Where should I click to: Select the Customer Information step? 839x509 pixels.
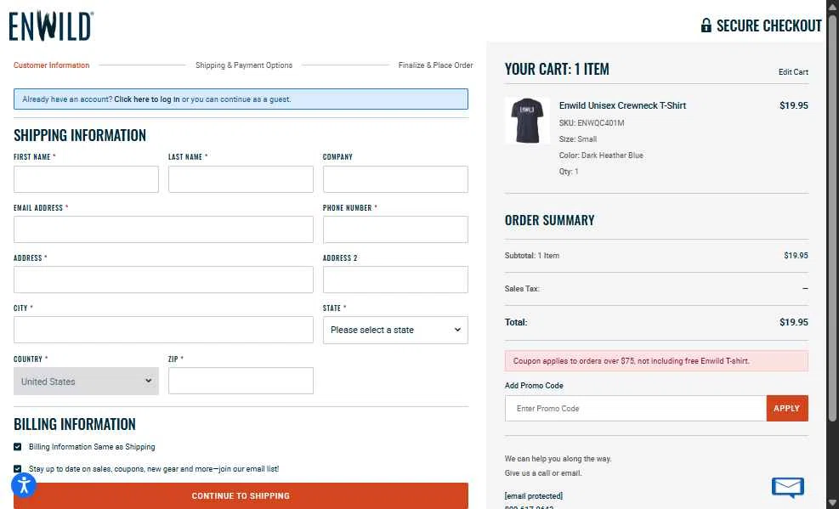coord(51,65)
